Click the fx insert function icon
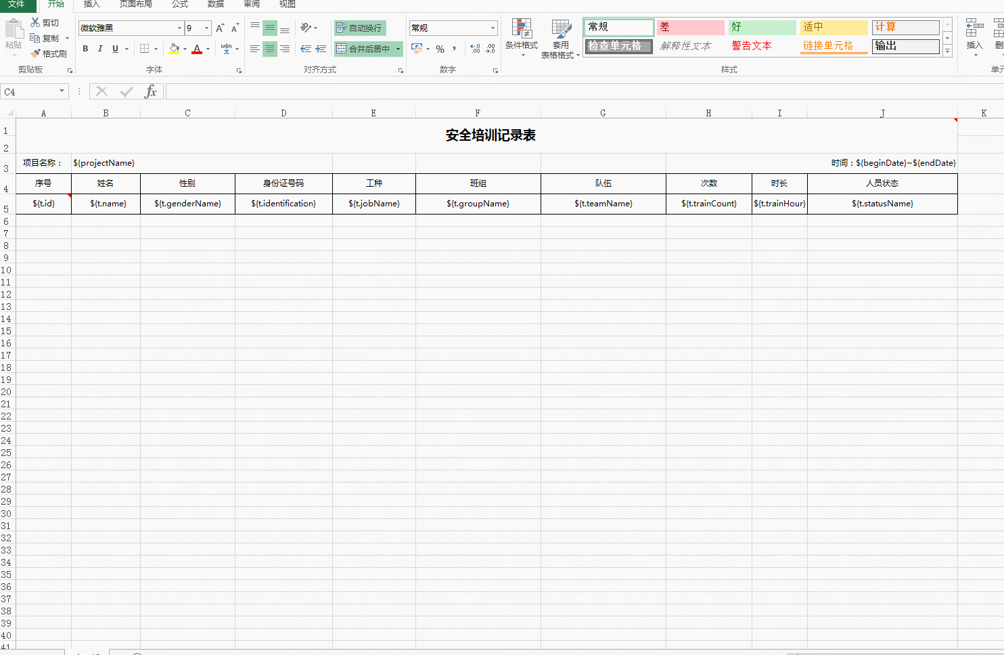The height and width of the screenshot is (655, 1004). click(x=151, y=91)
